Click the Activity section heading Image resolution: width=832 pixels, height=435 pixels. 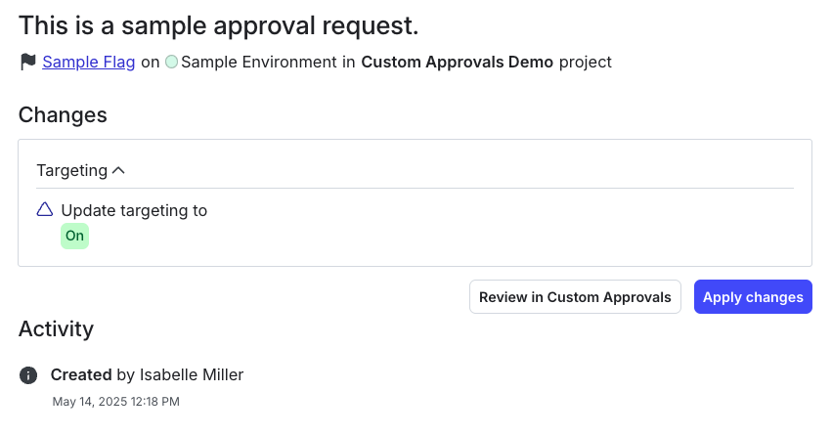point(56,328)
